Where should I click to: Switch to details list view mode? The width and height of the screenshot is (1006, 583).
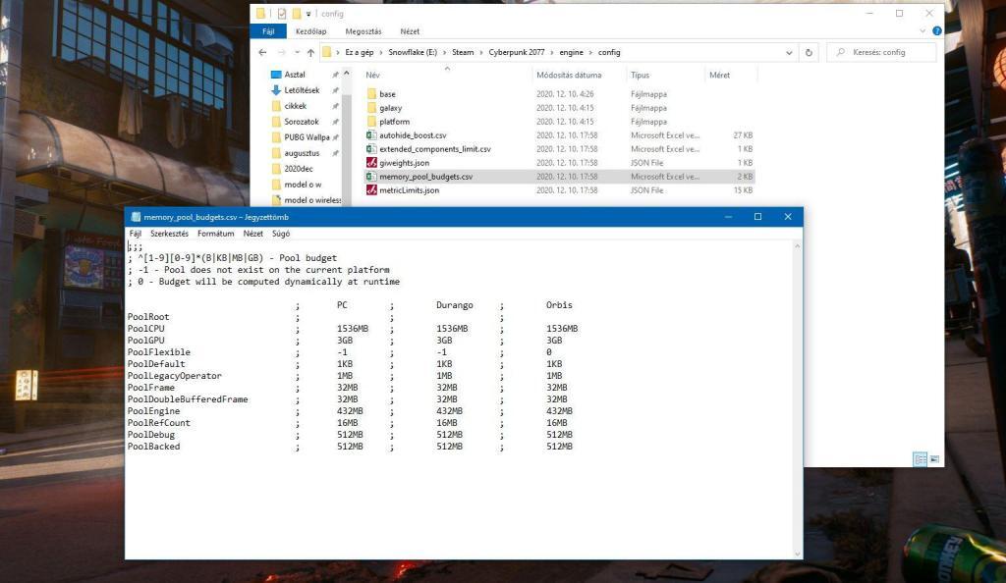click(920, 458)
